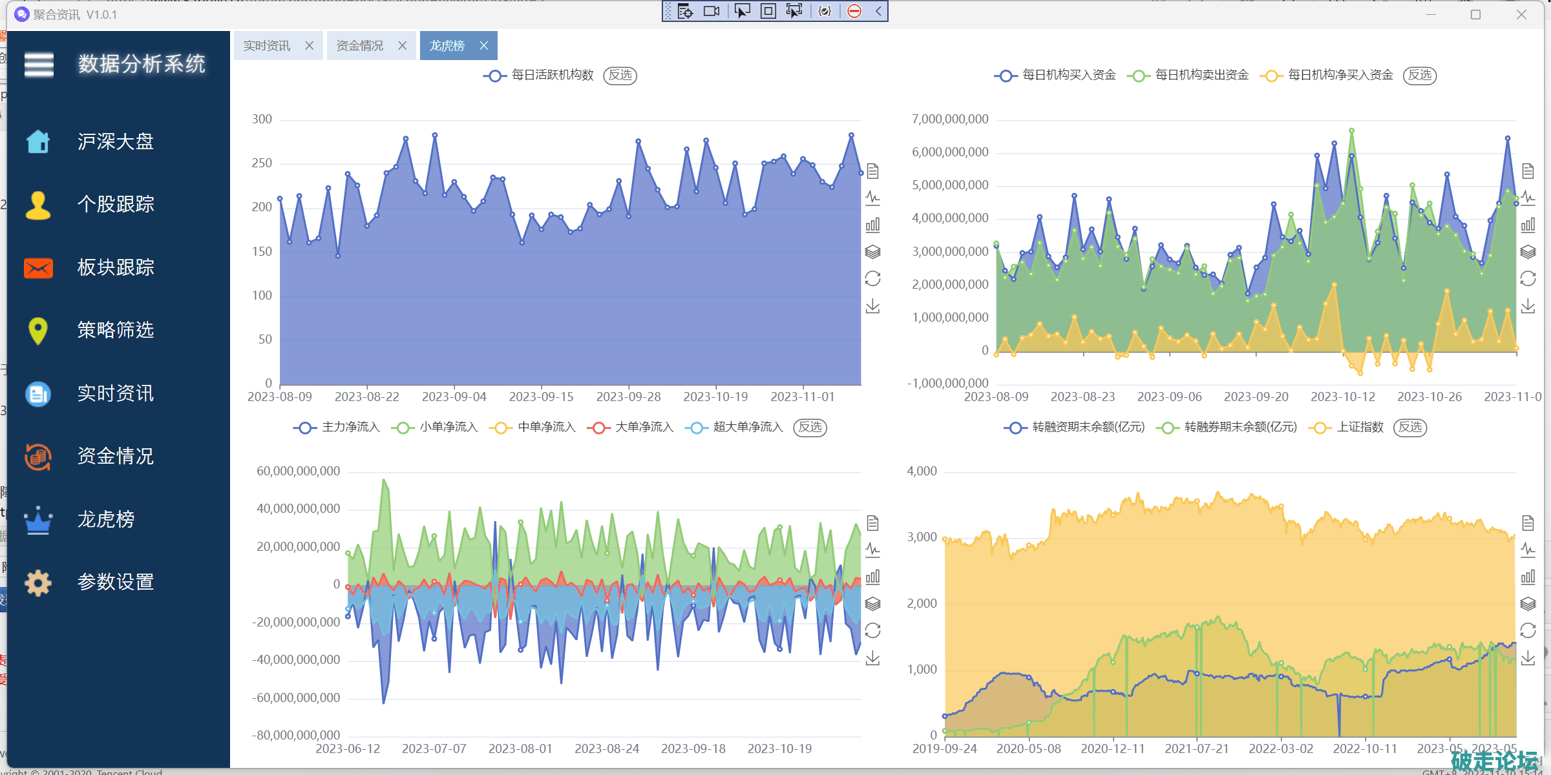Switch top-right chart to bar chart view
The image size is (1551, 775).
coord(1528,225)
